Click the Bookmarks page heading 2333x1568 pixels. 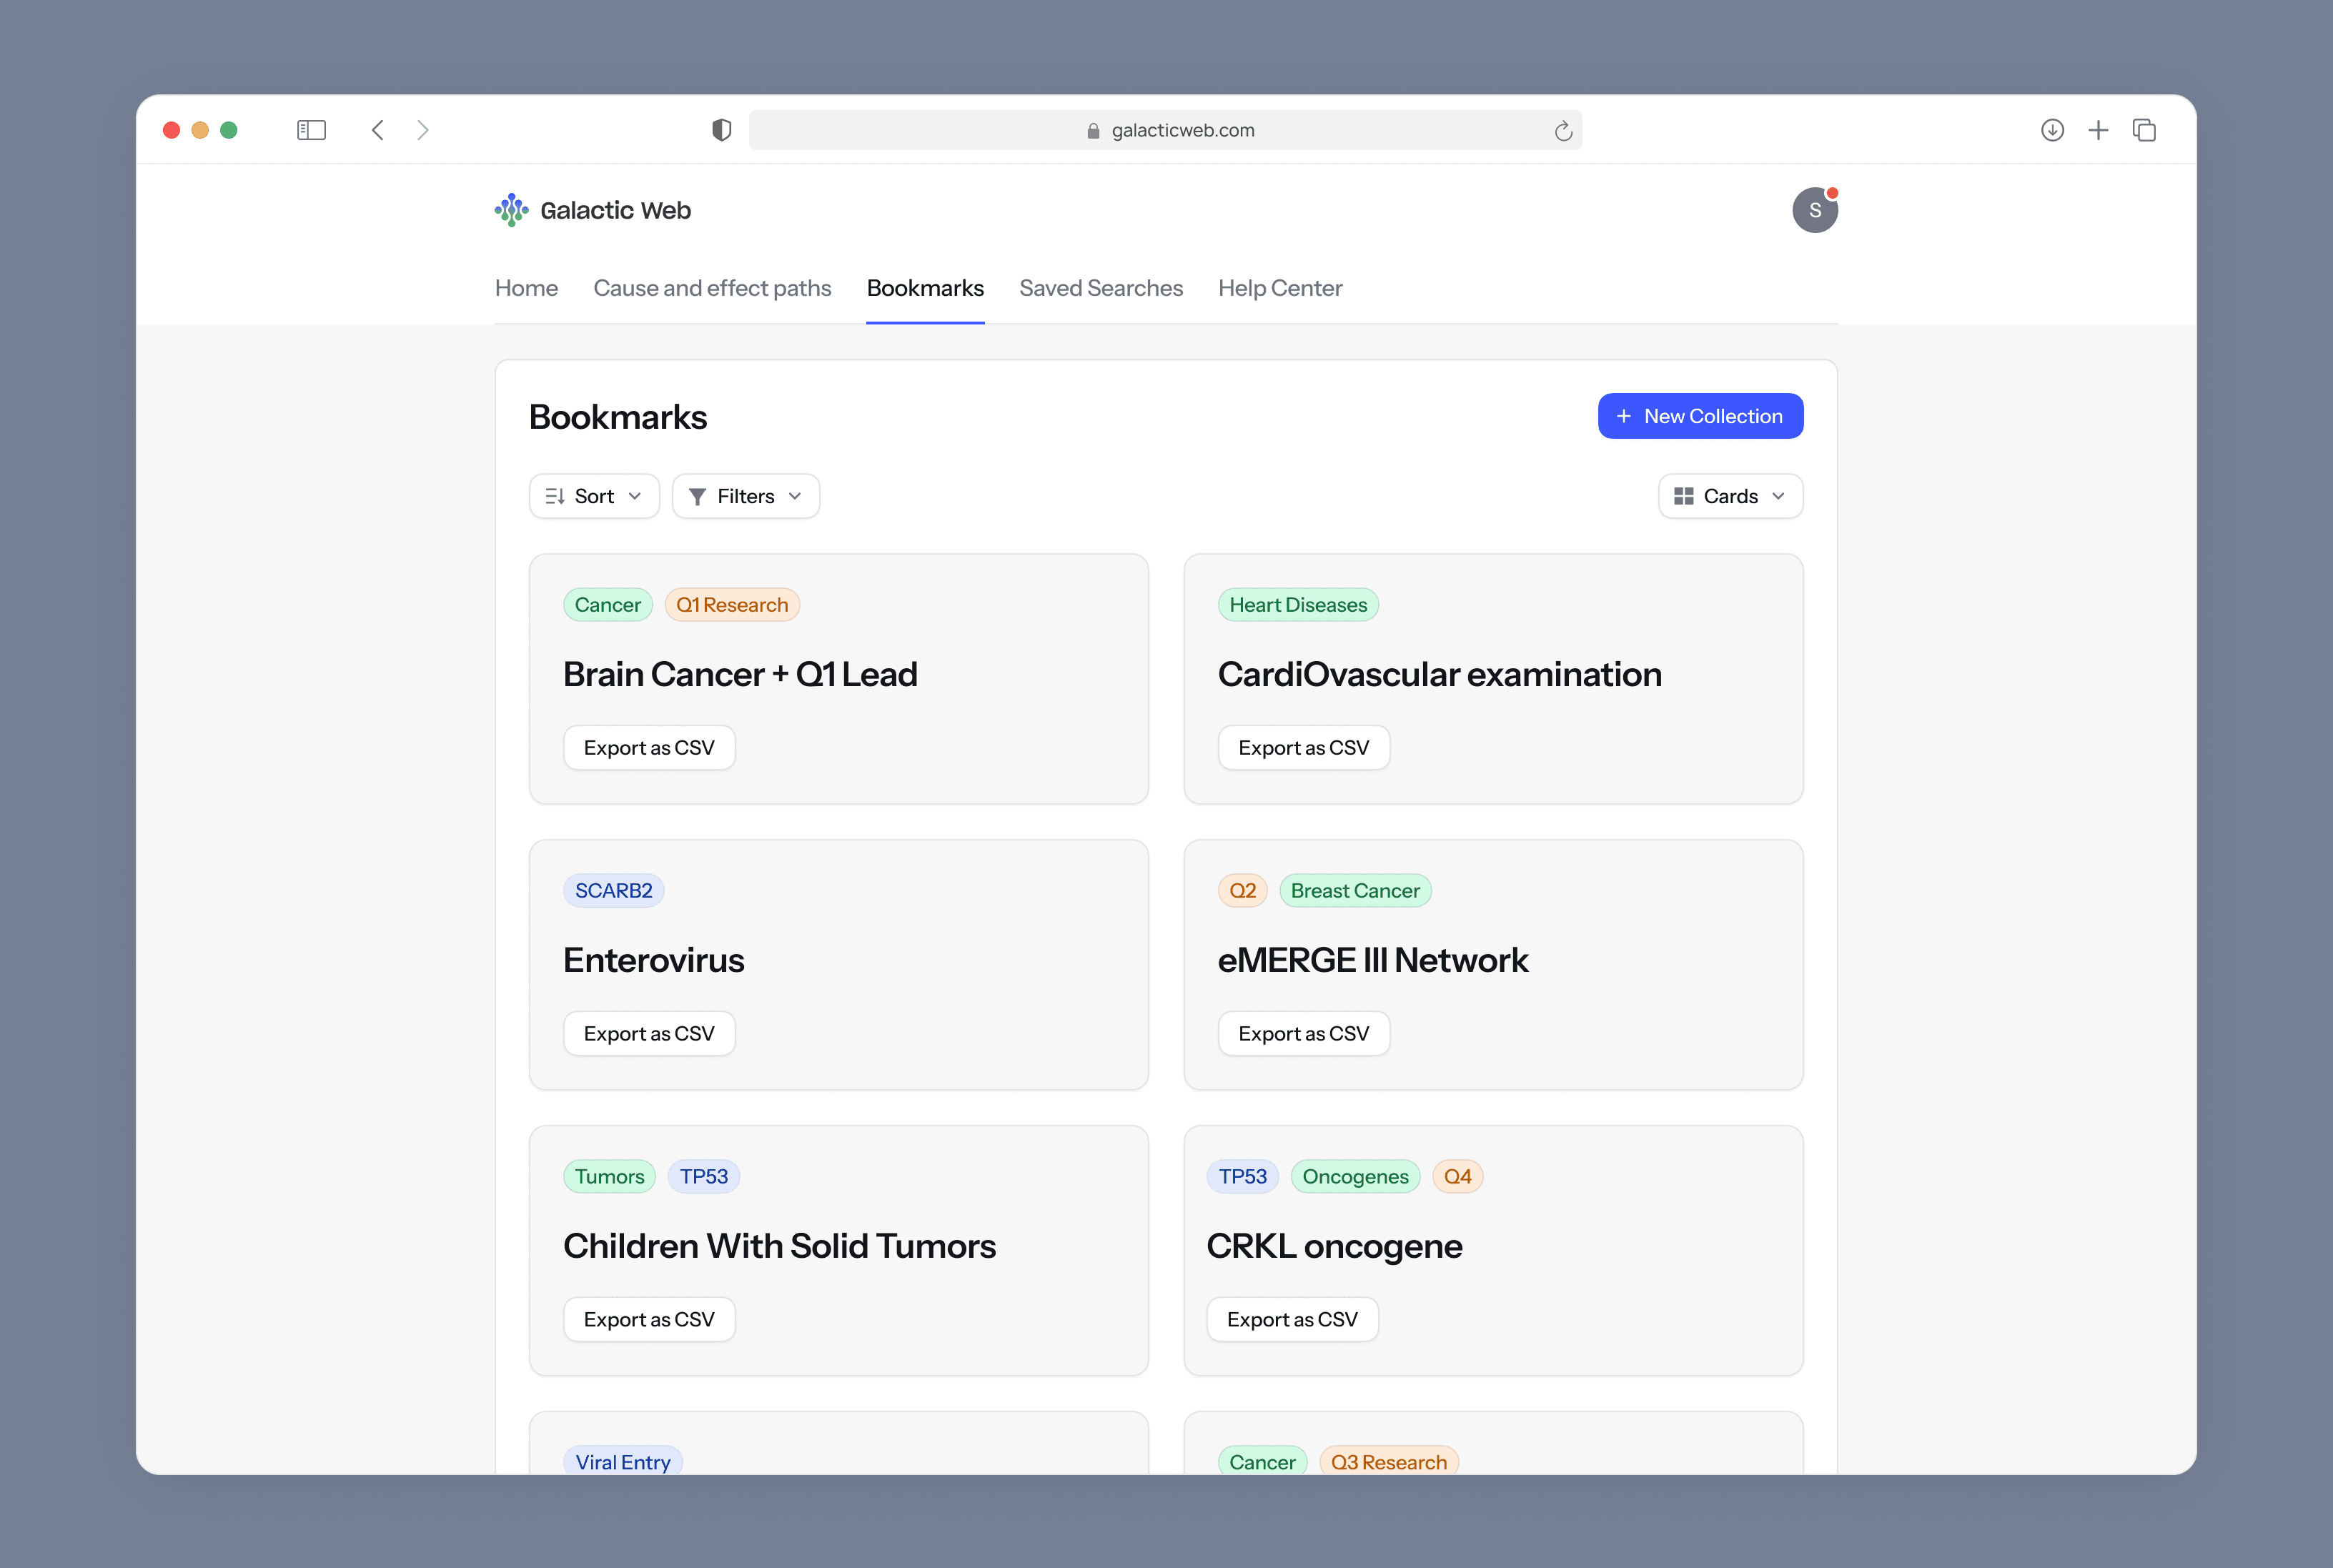coord(618,417)
